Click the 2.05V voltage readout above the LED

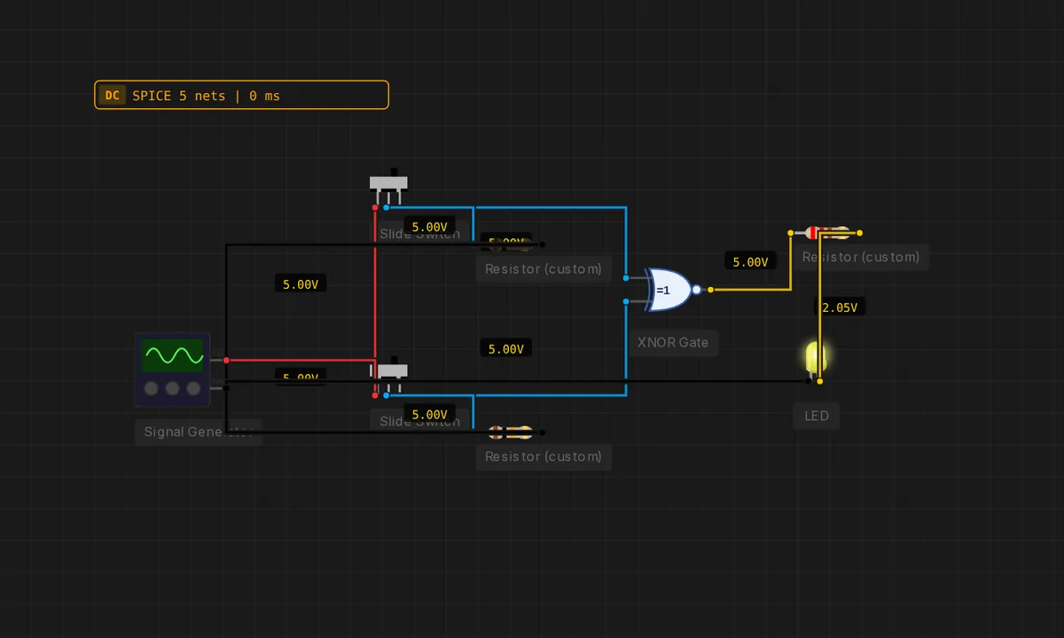[840, 307]
